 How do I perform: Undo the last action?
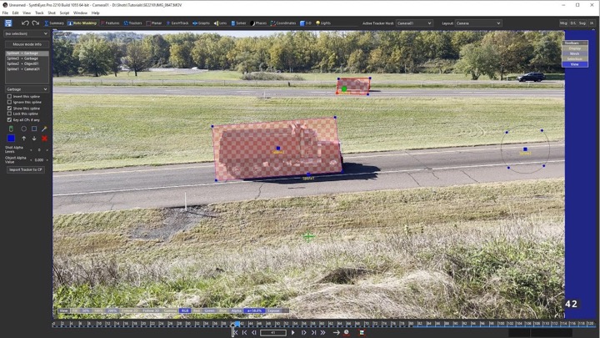pos(25,23)
